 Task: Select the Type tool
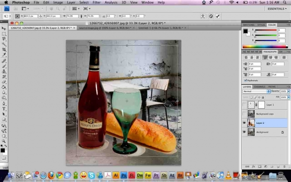tap(4, 109)
